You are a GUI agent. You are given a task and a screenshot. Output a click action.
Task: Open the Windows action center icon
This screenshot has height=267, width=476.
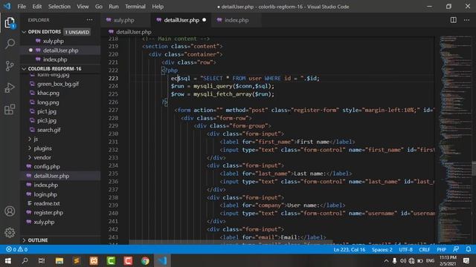pyautogui.click(x=466, y=260)
